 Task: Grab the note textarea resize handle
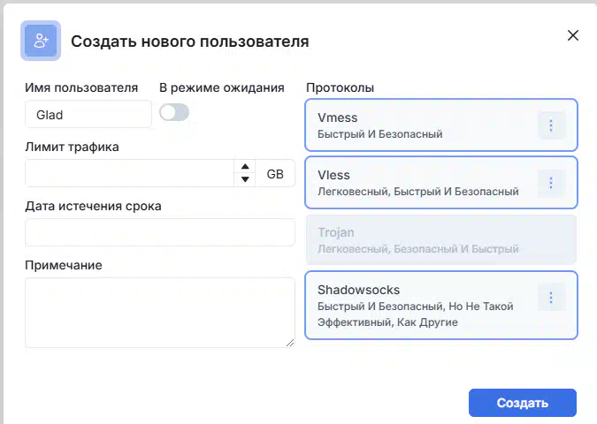(290, 343)
